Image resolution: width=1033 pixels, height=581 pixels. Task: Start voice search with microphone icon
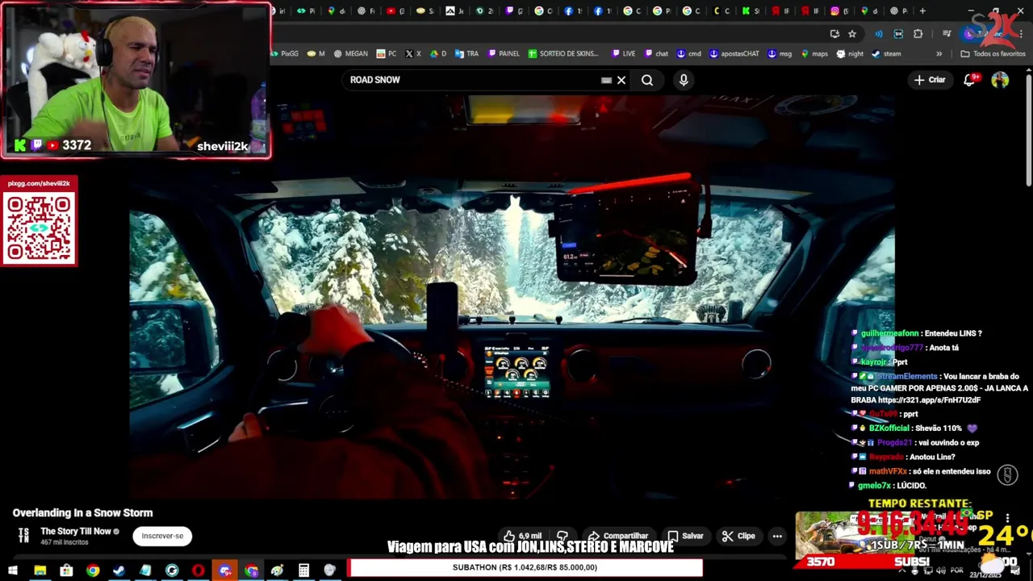pos(684,80)
